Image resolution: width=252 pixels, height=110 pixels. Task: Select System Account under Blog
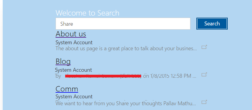pos(74,70)
